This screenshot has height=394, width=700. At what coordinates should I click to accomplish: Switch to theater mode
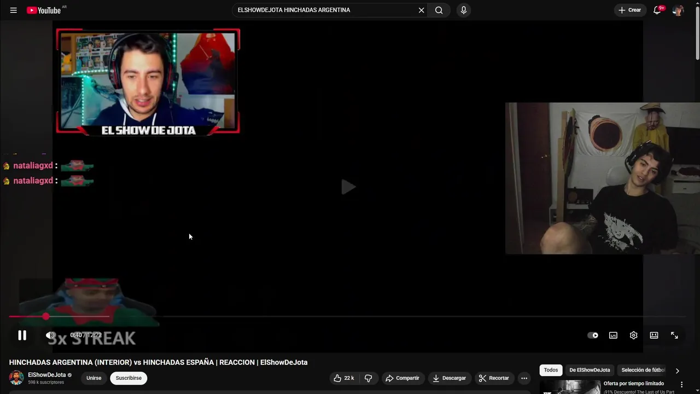(654, 335)
